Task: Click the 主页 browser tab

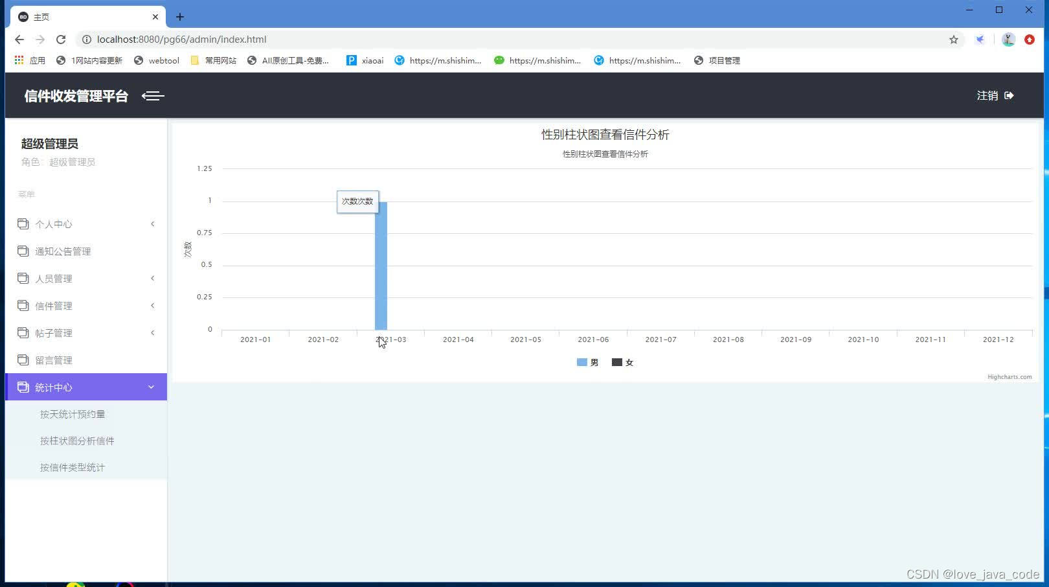Action: pyautogui.click(x=88, y=17)
